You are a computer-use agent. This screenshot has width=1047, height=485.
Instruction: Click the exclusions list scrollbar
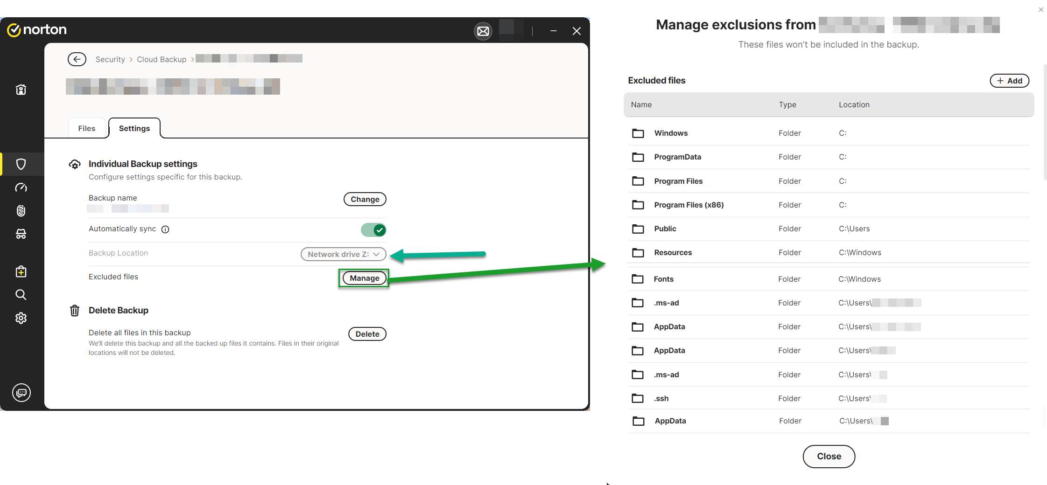tap(1045, 122)
